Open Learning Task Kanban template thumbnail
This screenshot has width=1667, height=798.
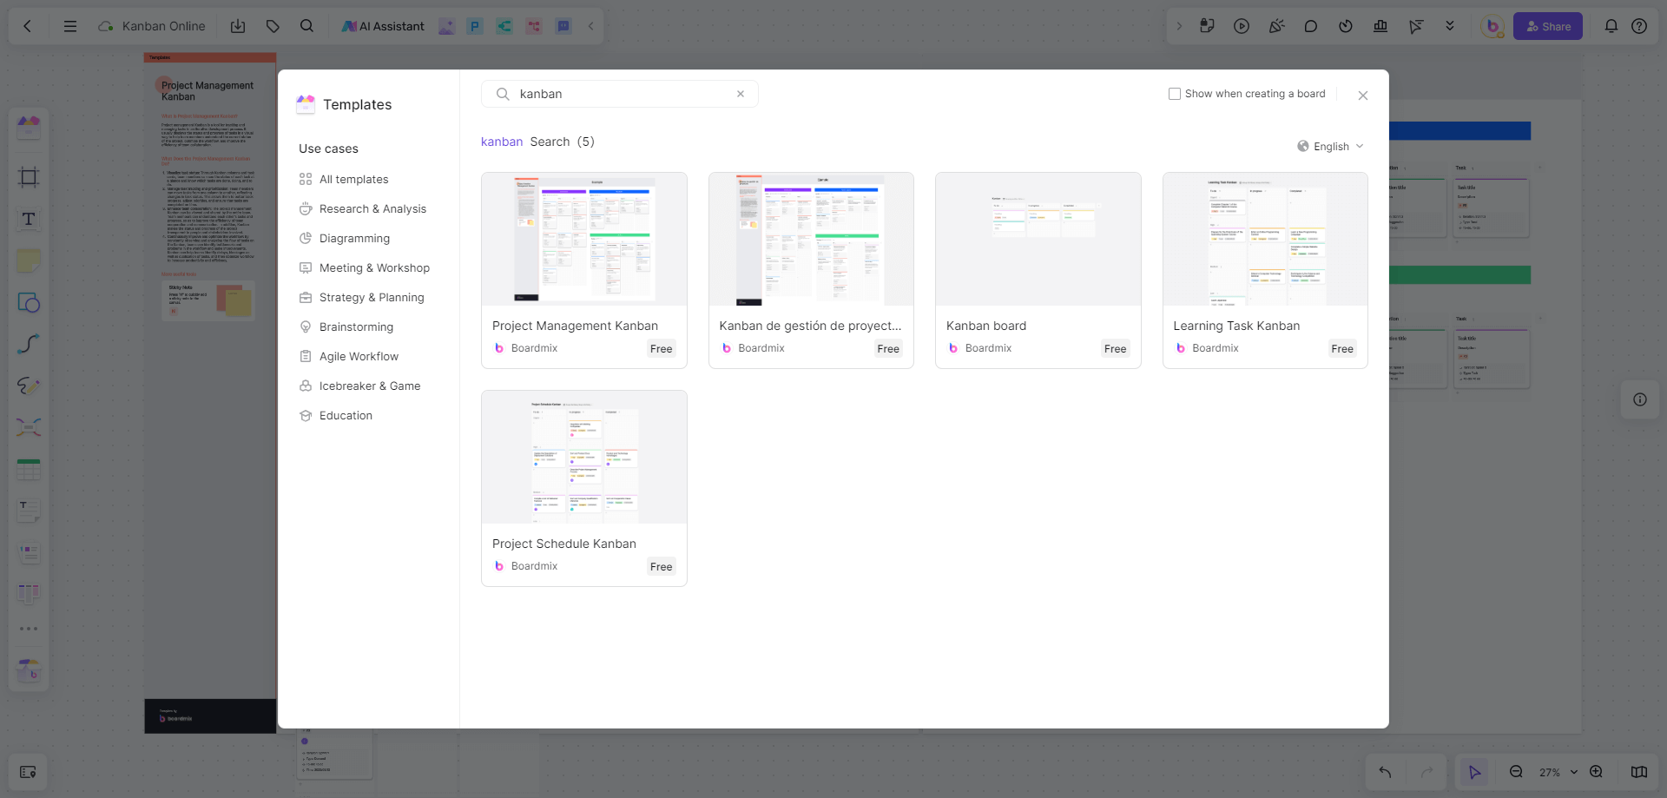(1265, 239)
